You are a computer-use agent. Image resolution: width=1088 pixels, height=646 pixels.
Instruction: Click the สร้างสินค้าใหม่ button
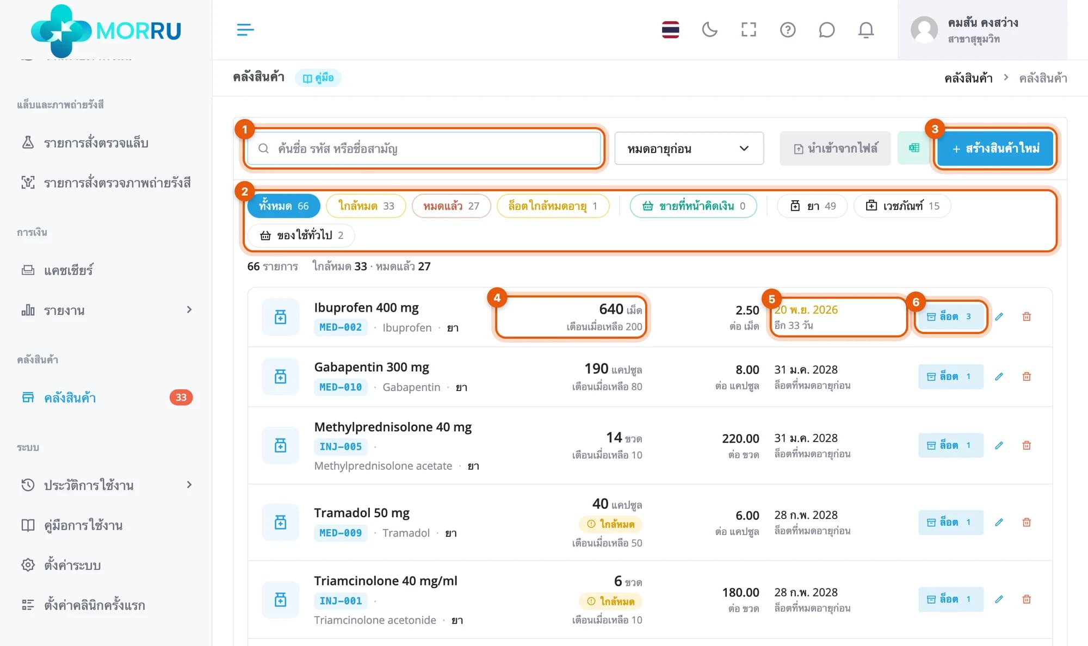click(x=996, y=148)
